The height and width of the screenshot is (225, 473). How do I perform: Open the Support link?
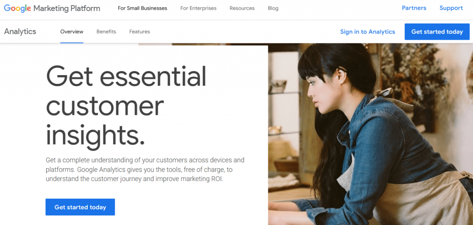coord(451,8)
